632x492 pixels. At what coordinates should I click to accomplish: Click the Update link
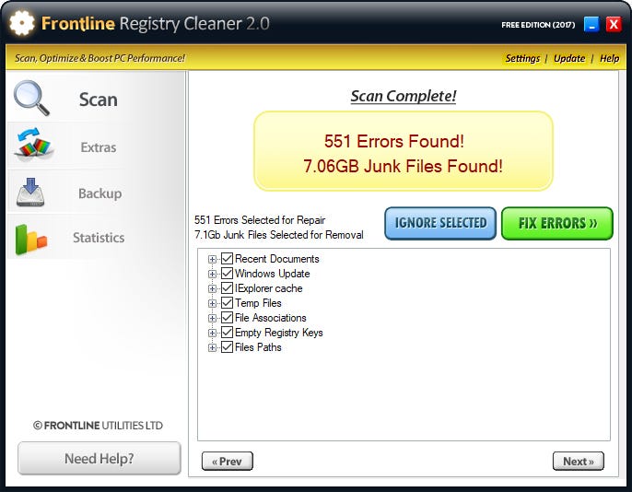(x=569, y=58)
